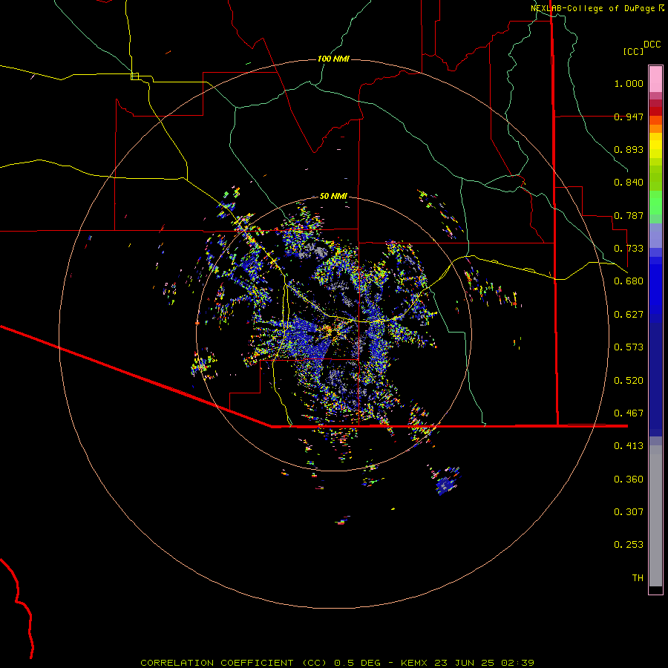Click the 50 NMI range ring label
The height and width of the screenshot is (668, 668).
333,197
